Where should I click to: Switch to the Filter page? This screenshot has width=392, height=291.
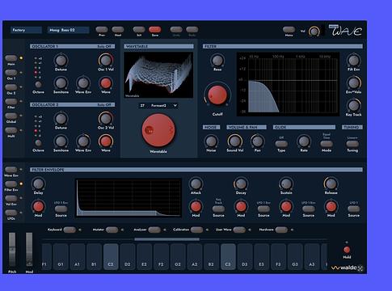(x=11, y=101)
